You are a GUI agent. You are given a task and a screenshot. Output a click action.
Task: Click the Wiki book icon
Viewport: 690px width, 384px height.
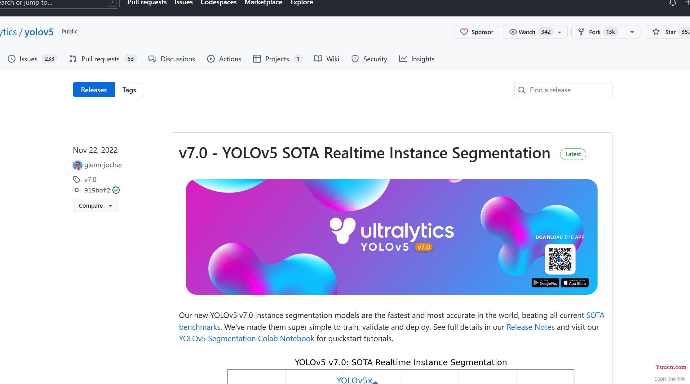coord(318,59)
